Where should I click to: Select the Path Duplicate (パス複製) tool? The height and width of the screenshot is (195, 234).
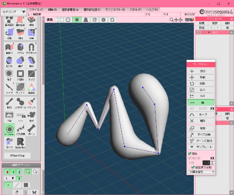pyautogui.click(x=20, y=130)
